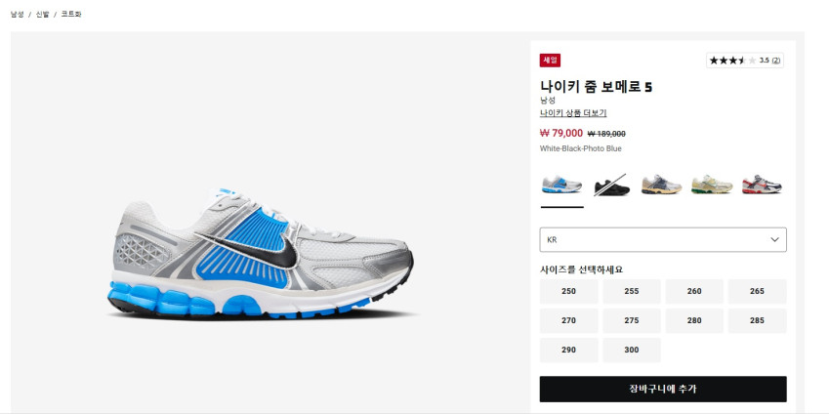829x414 pixels.
Task: Select the sold-out black colorway thumbnail
Action: (611, 185)
